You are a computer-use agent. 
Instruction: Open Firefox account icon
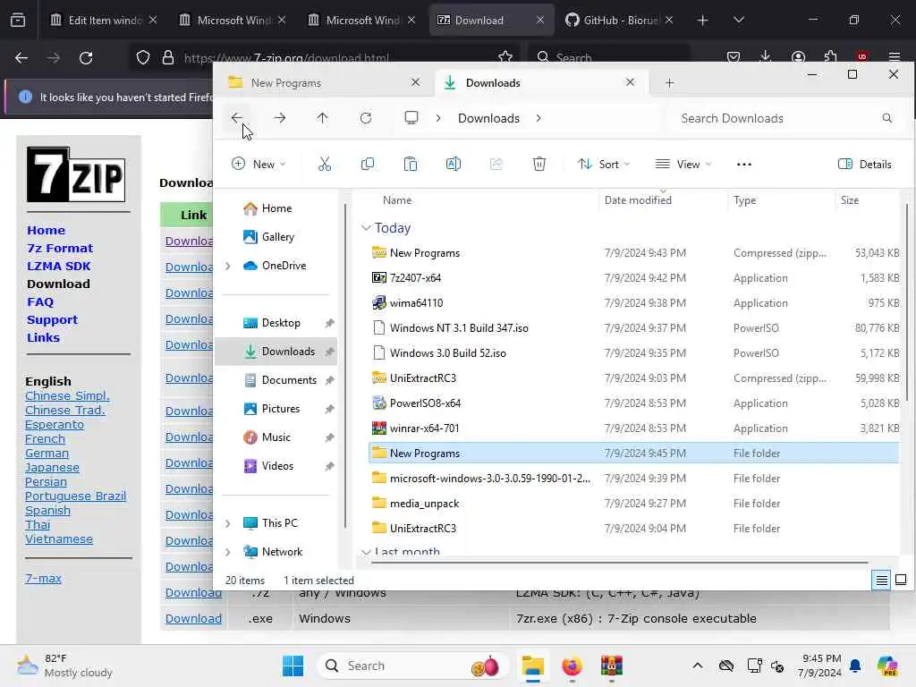798,56
